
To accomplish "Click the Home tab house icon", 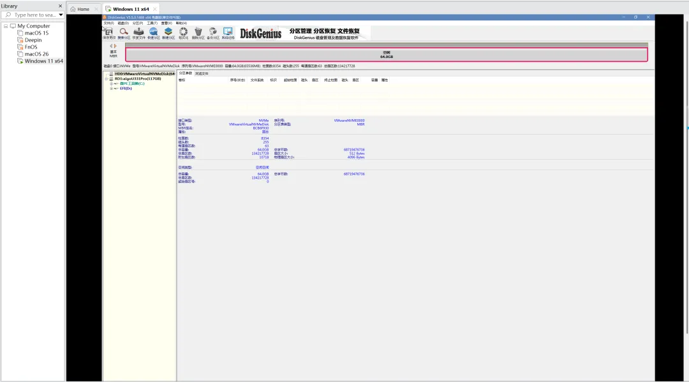I will 73,9.
